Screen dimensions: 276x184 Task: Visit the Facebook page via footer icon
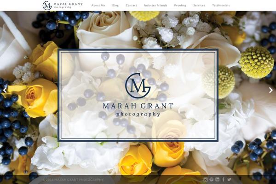click(x=224, y=179)
